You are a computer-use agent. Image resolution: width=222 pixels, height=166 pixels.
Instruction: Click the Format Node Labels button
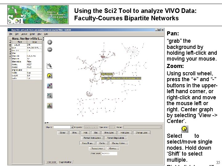[x=92, y=138]
